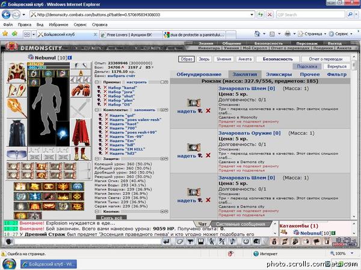Click the chat send arrow icon
Image resolution: width=361 pixels, height=270 pixels.
(x=166, y=242)
